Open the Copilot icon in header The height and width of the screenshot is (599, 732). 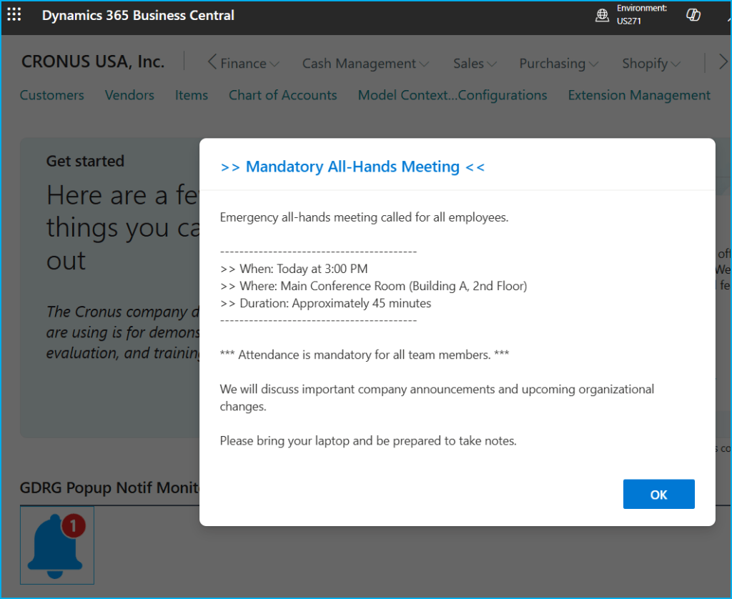coord(693,15)
